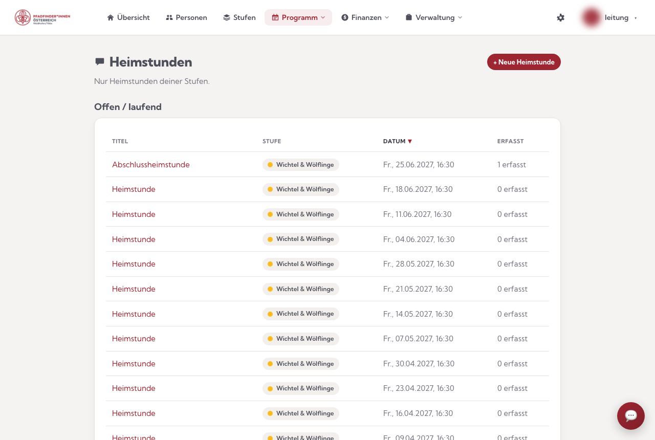
Task: Click the Wichtel & Wölflinge badge on 07.05.2027 row
Action: 301,339
